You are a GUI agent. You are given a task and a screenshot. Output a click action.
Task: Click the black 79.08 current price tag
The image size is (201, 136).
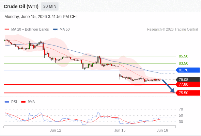point(188,80)
